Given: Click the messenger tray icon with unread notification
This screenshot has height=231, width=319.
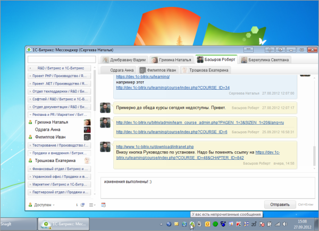Looking at the screenshot, I should coord(192,224).
